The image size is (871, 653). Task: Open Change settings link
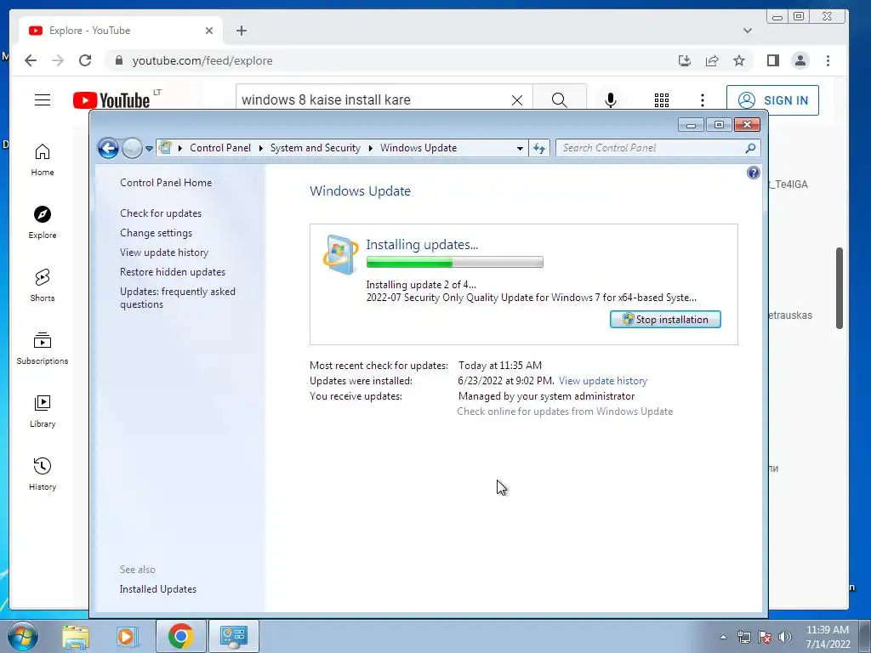pyautogui.click(x=157, y=233)
